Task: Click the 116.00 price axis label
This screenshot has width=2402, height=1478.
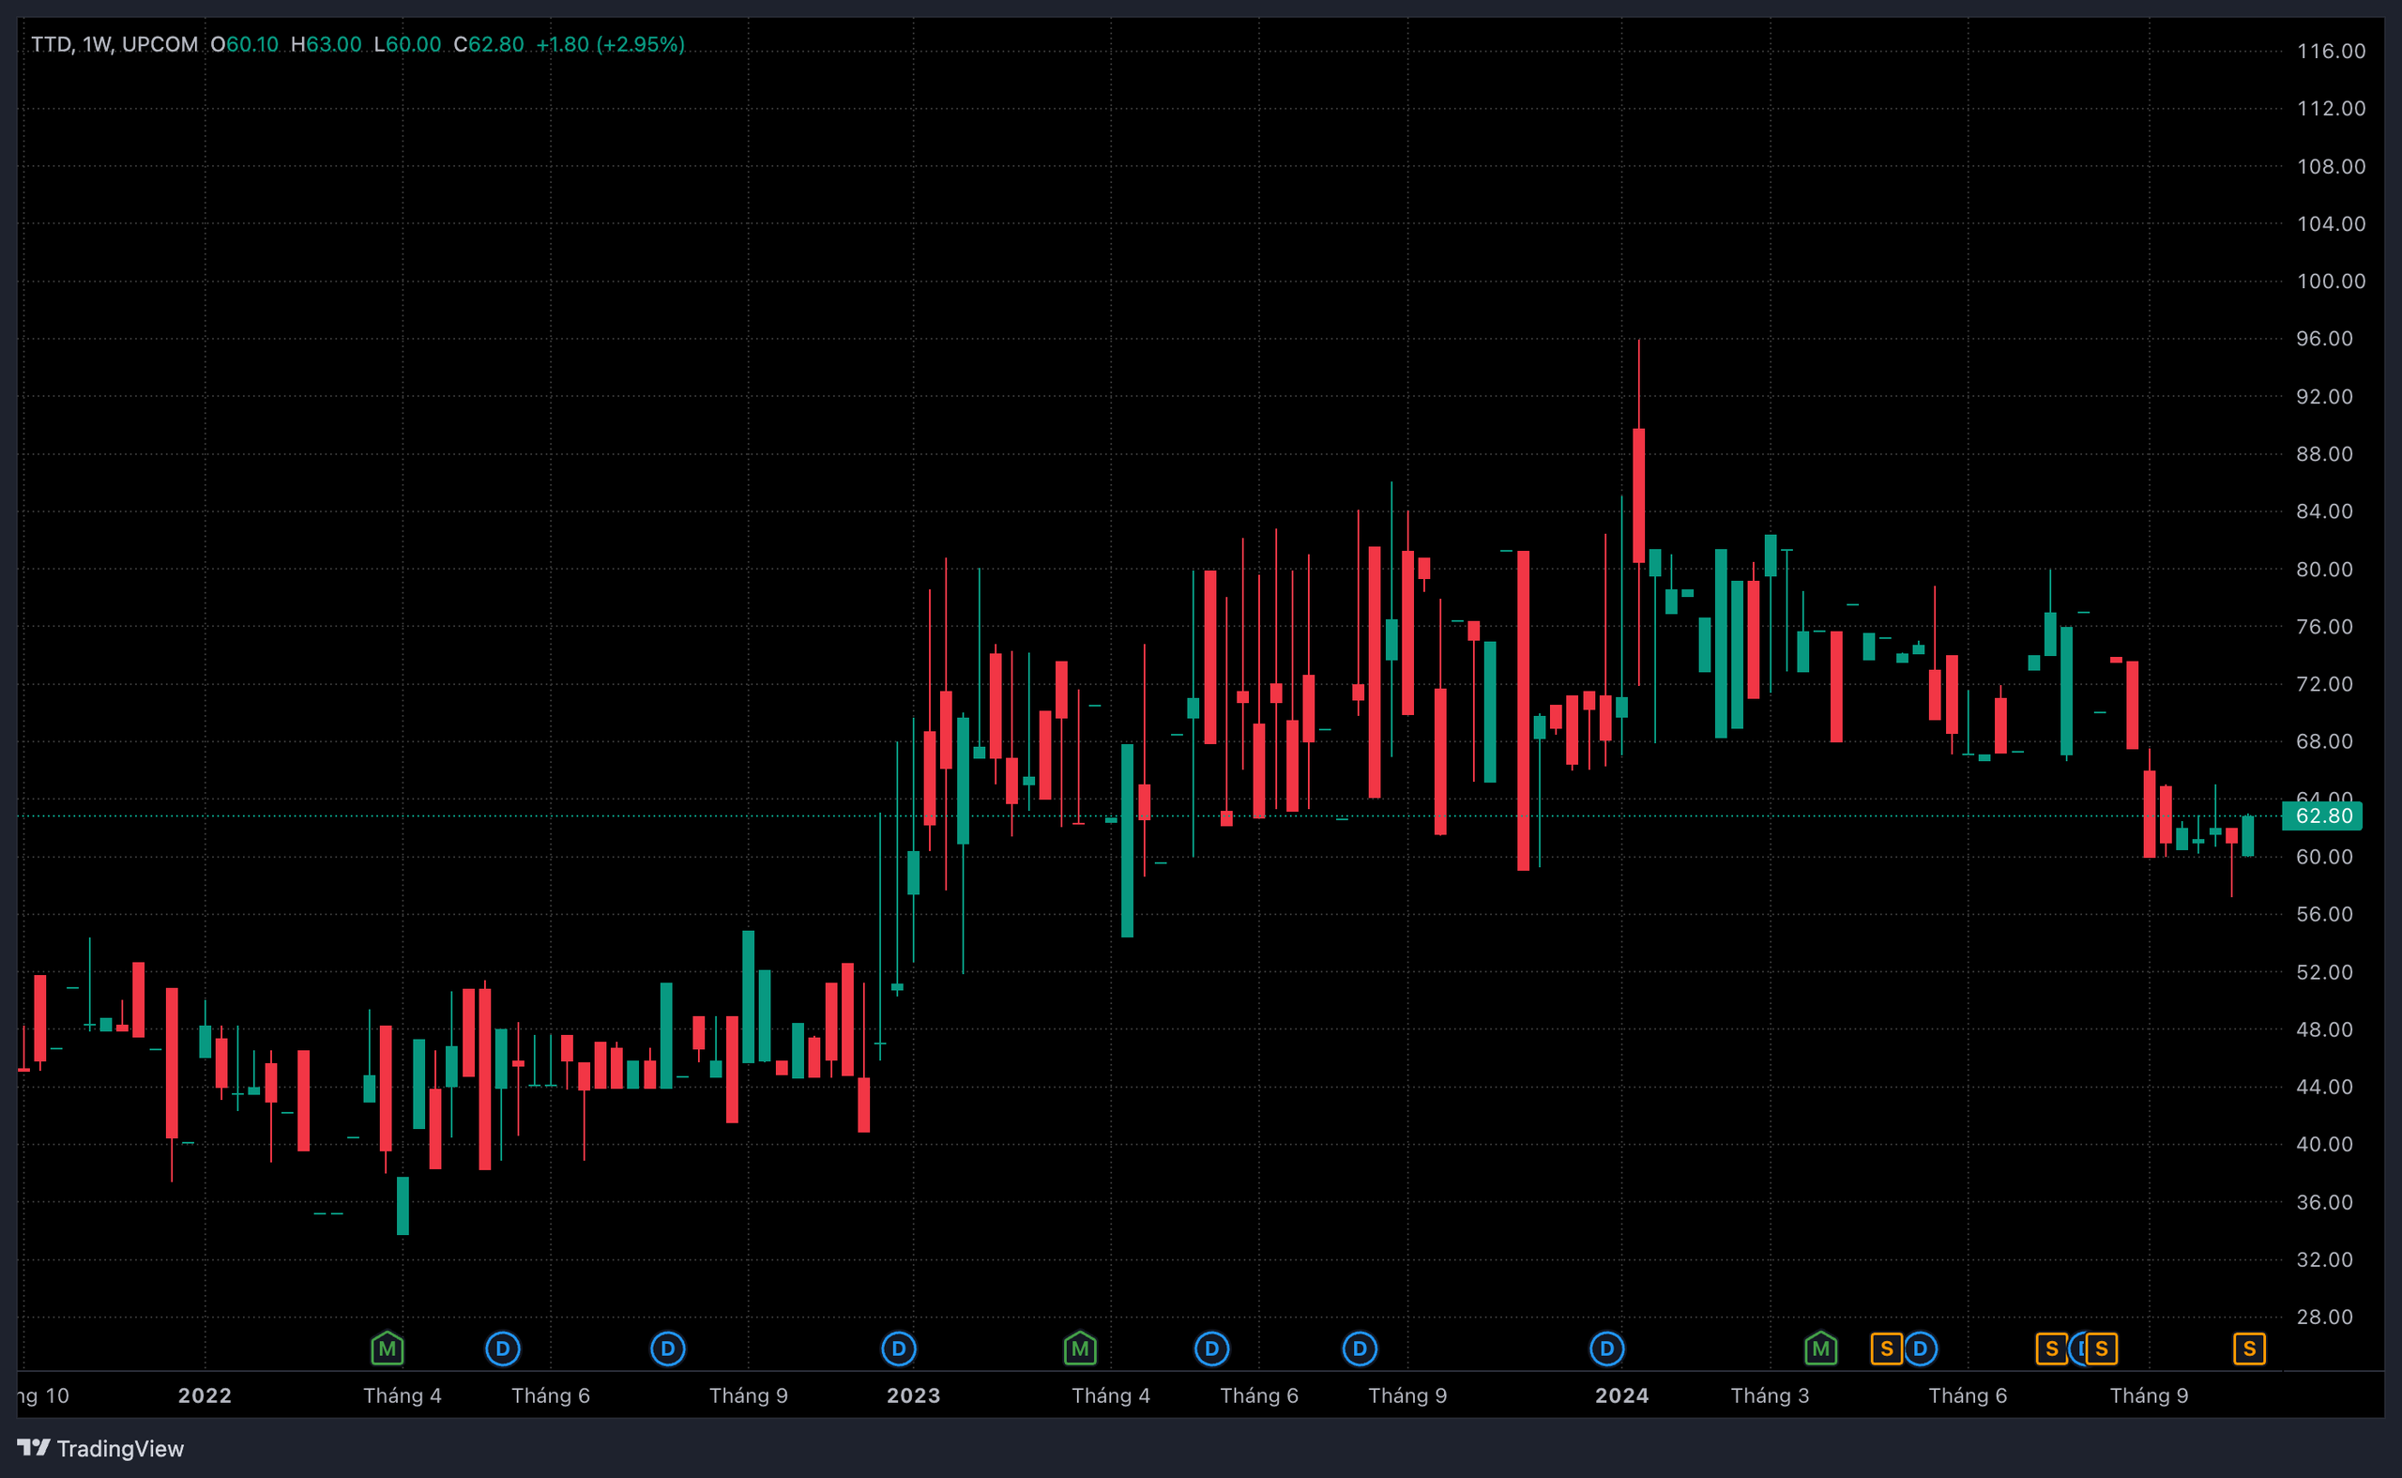Action: (x=2331, y=51)
